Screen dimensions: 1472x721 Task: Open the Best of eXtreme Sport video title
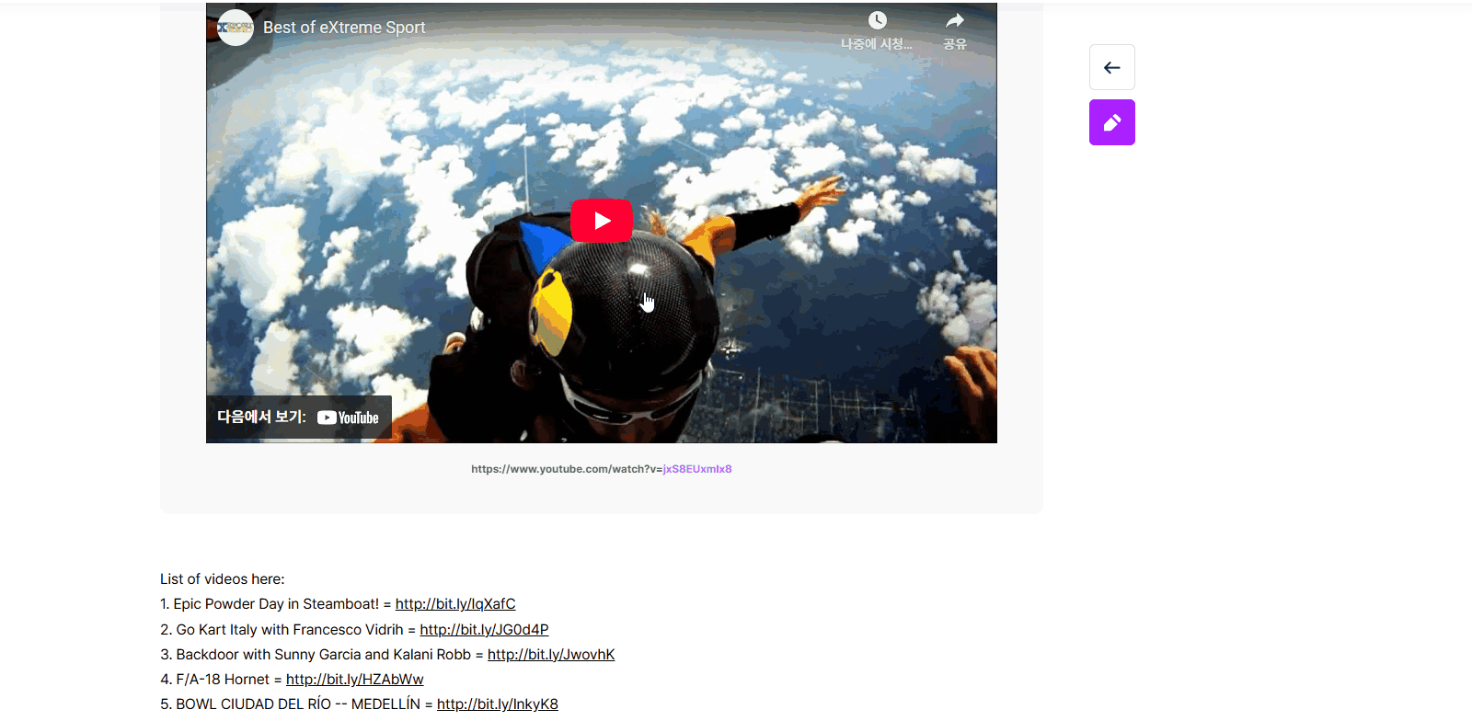pos(344,28)
